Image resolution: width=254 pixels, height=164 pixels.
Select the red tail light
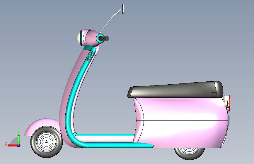tap(230, 103)
